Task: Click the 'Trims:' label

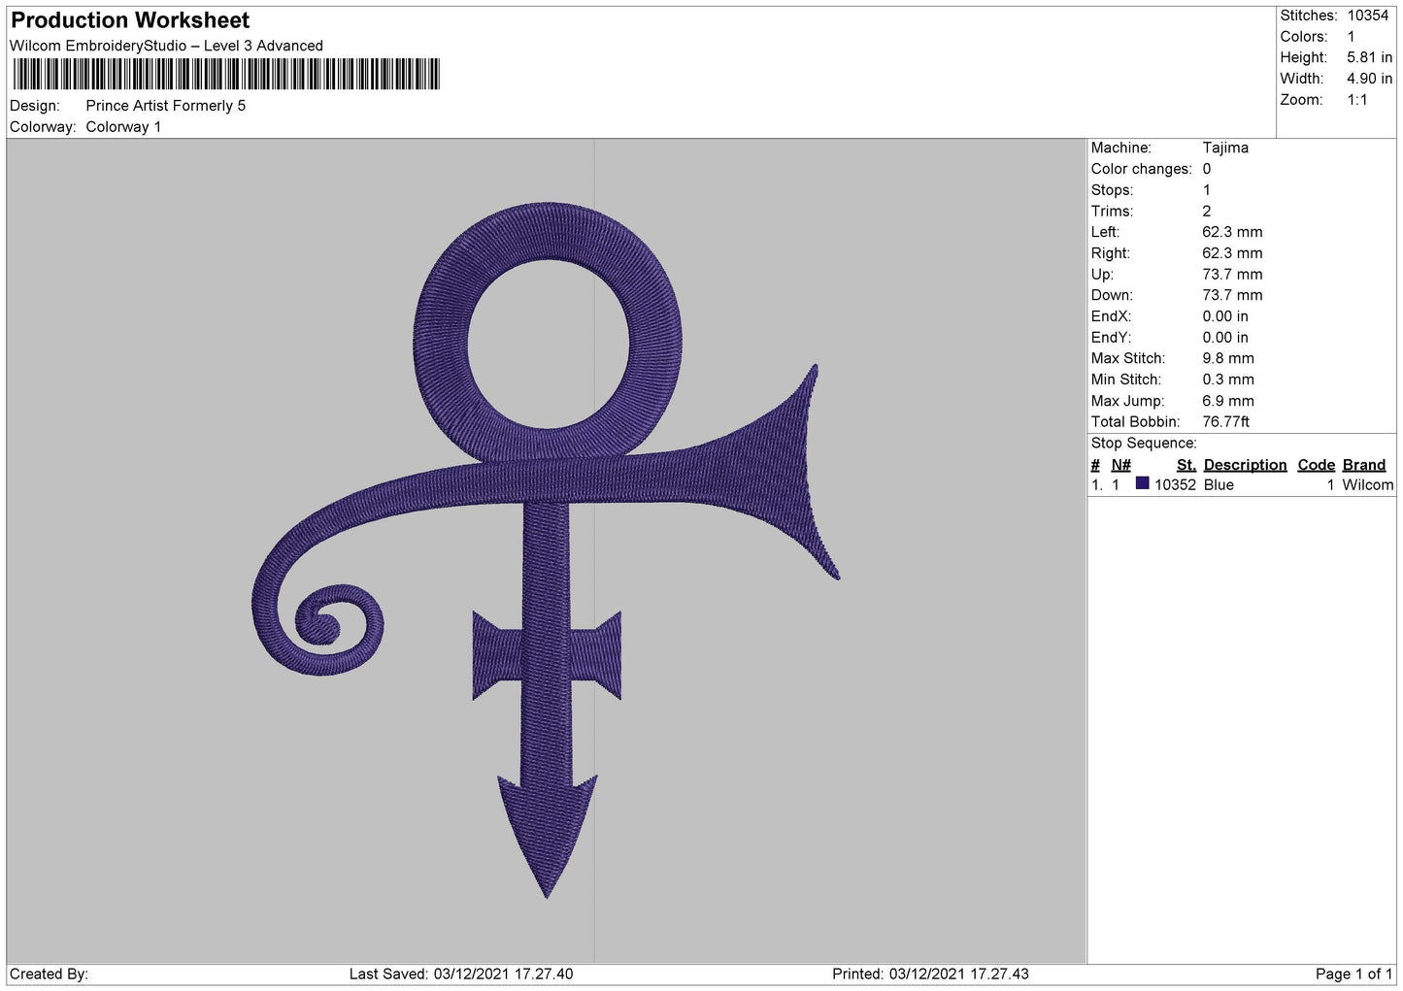Action: tap(1112, 211)
